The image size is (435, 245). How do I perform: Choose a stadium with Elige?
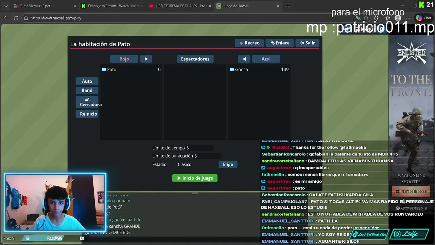point(228,164)
